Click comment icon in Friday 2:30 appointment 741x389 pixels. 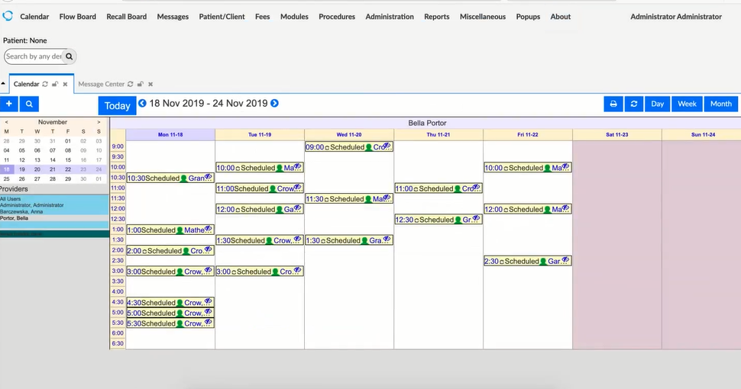(565, 260)
